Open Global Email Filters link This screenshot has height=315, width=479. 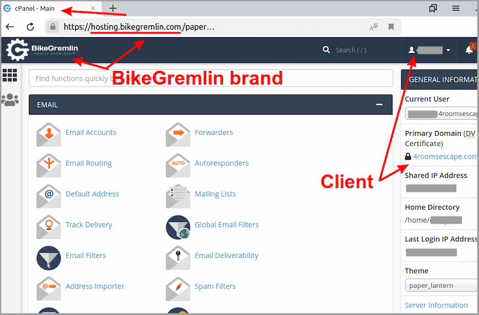[x=227, y=225]
